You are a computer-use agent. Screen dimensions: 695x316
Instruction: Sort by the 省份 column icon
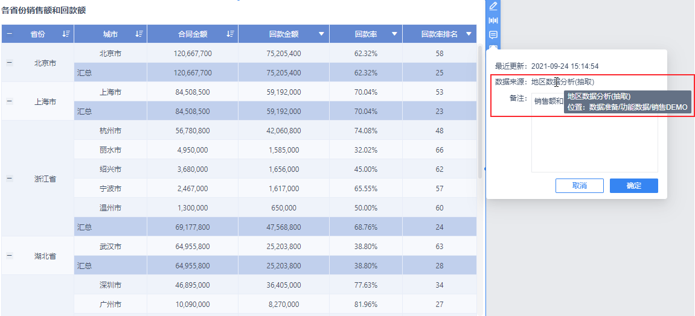pos(66,34)
